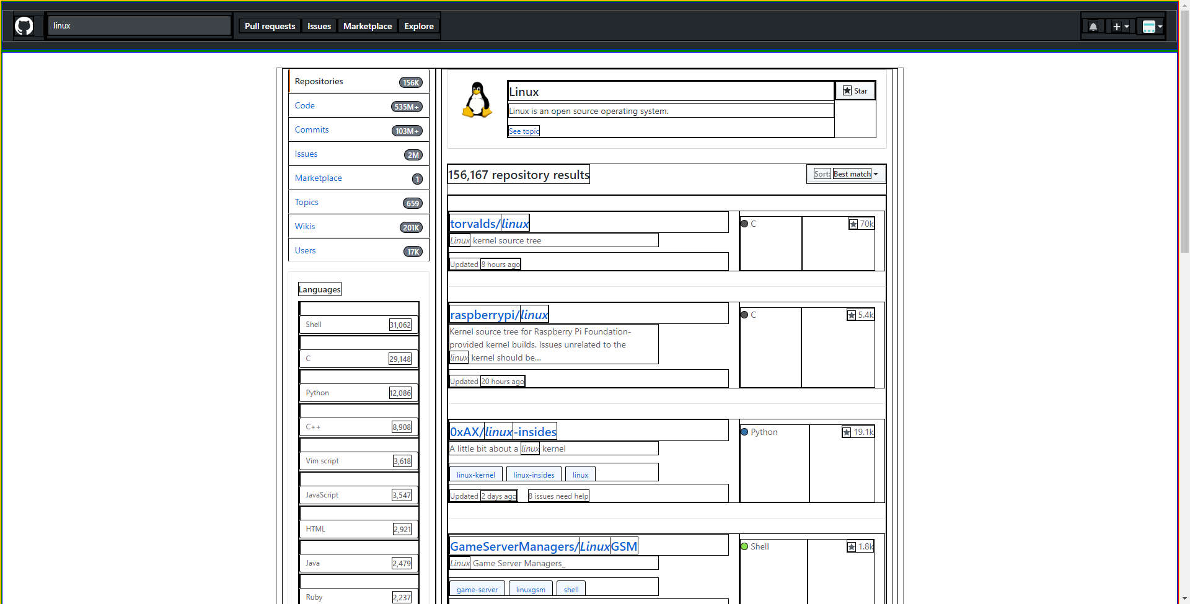Click star count 1.8k for LinuxGSM

tap(860, 546)
